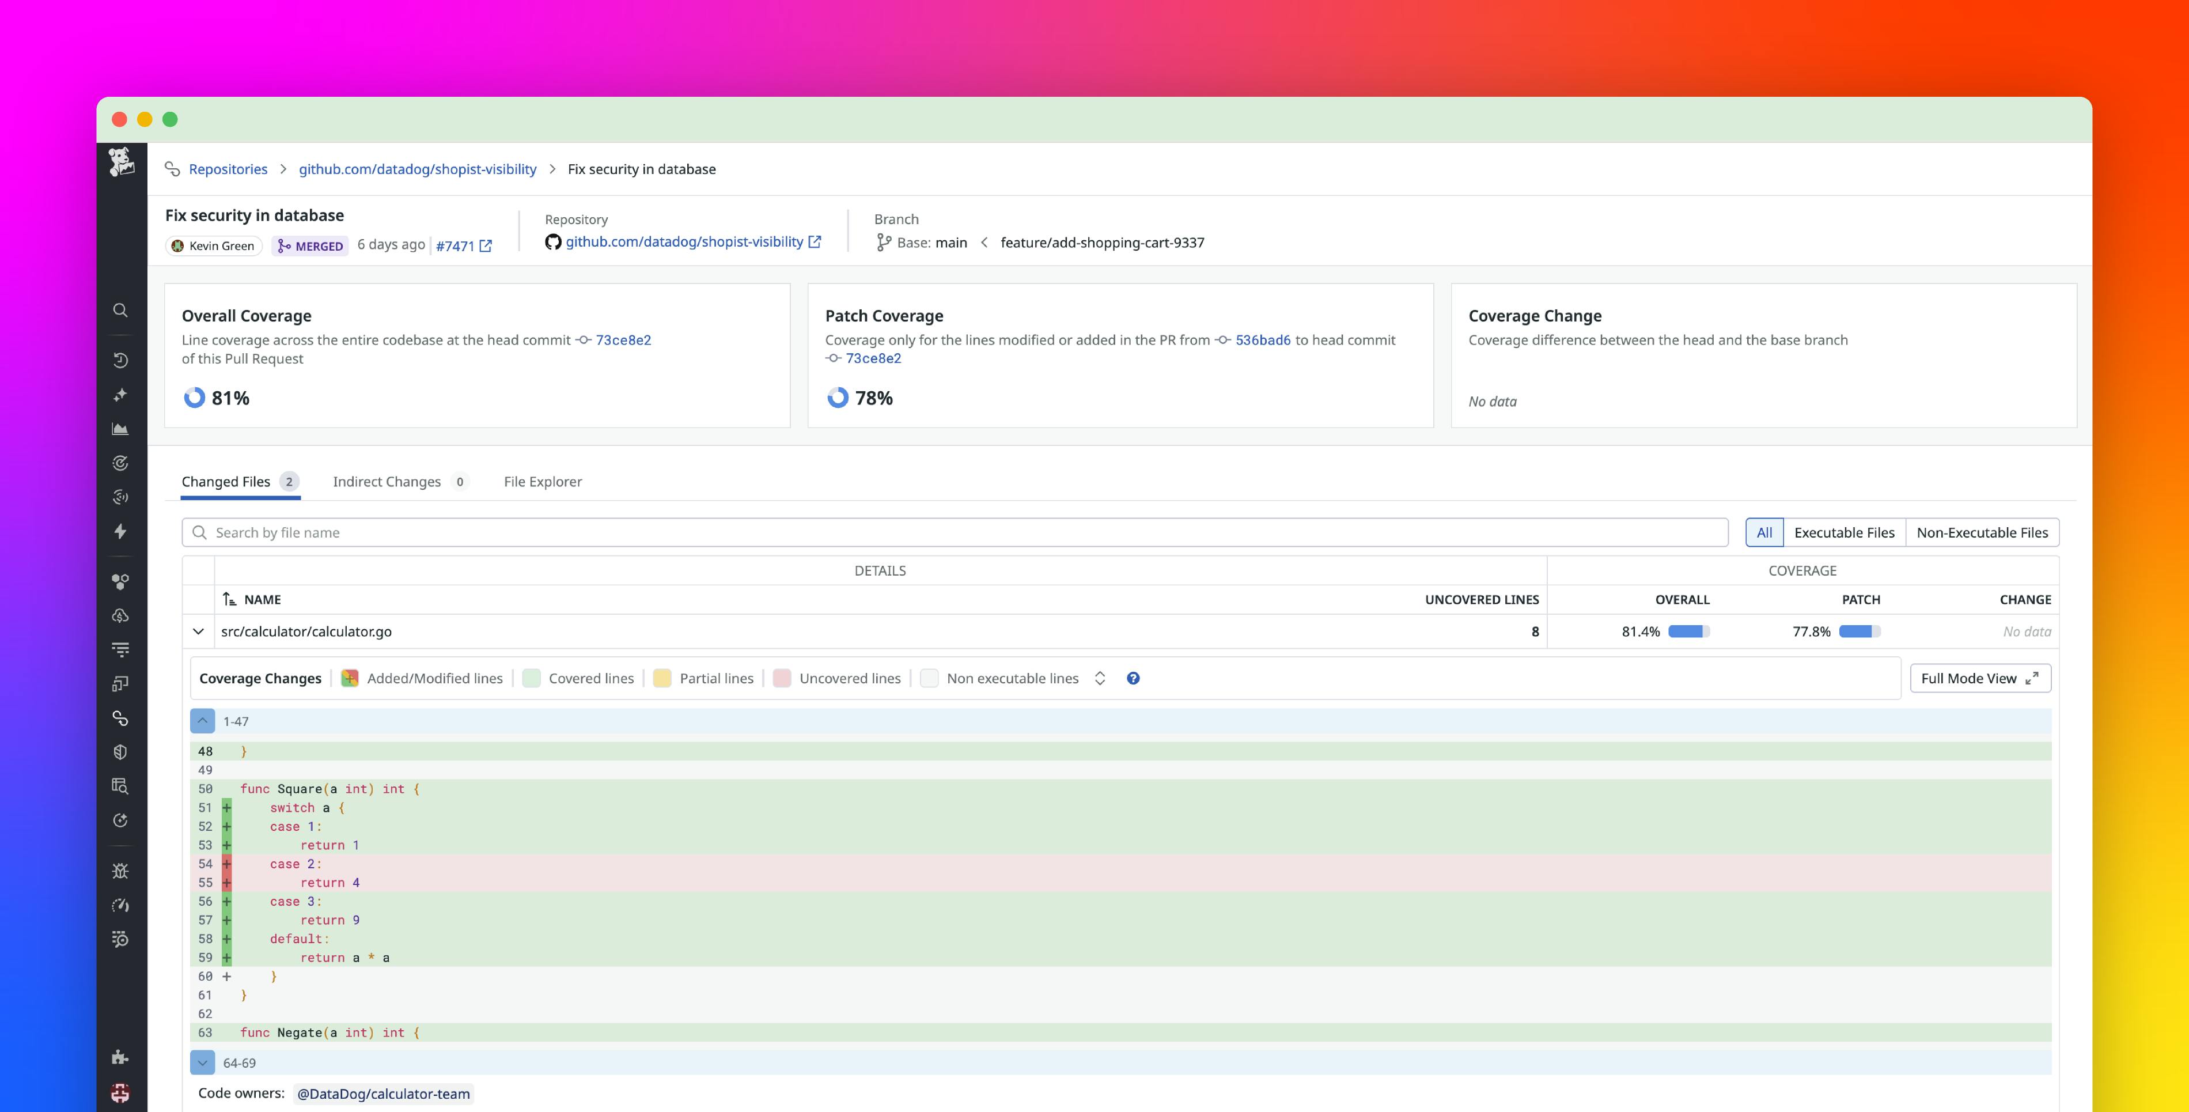The height and width of the screenshot is (1112, 2189).
Task: Open the File Explorer tab
Action: (542, 481)
